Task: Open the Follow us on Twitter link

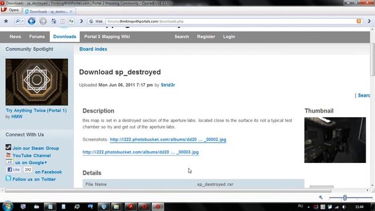Action: tap(34, 179)
